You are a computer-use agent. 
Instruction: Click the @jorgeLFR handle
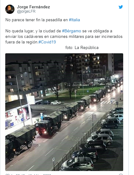click(x=26, y=11)
